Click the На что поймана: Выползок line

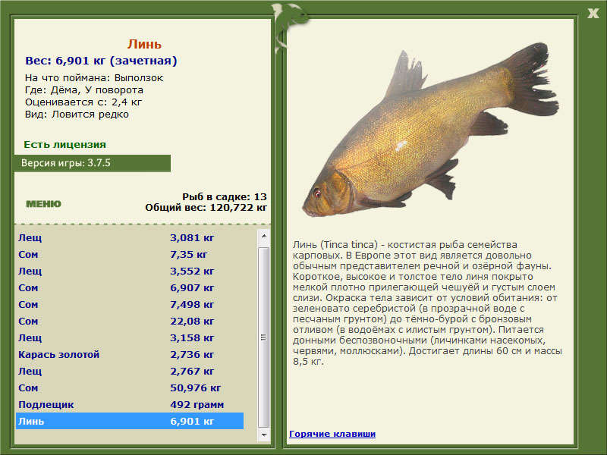click(94, 78)
